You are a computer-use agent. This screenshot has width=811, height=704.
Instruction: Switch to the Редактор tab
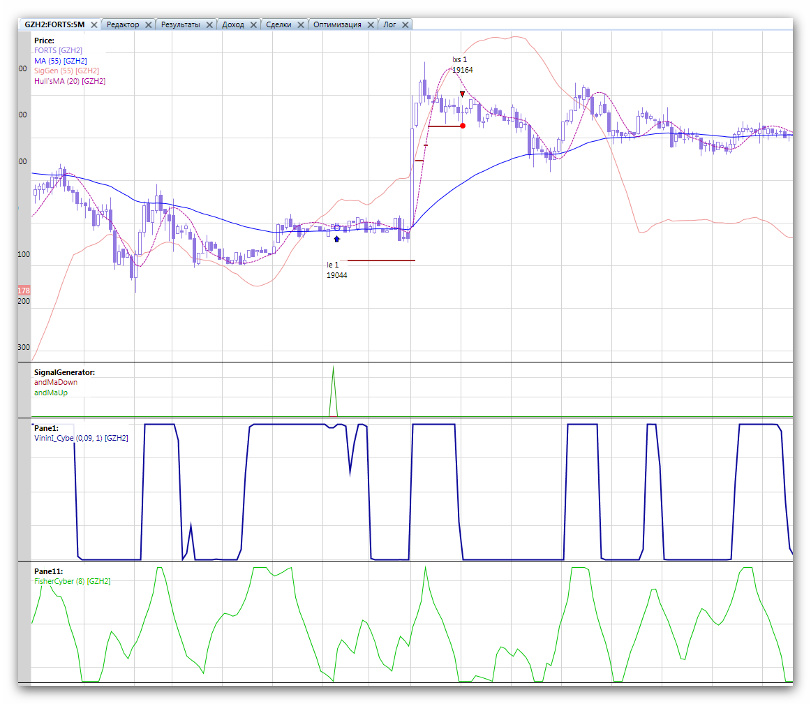[x=123, y=24]
